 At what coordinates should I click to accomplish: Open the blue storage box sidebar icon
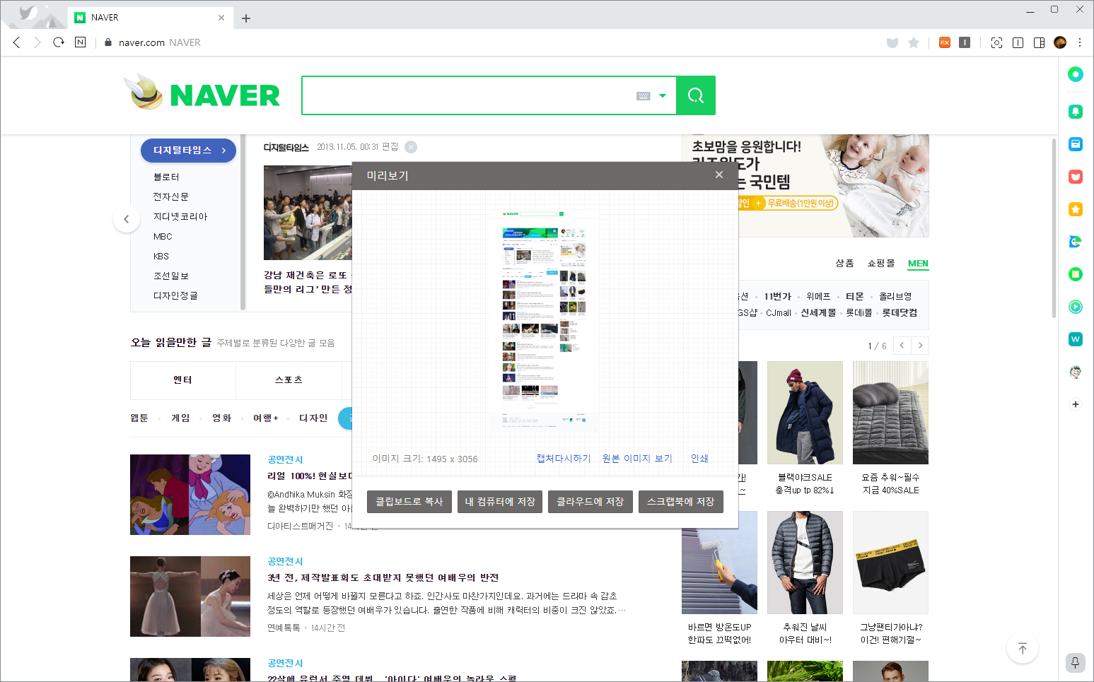[1076, 144]
